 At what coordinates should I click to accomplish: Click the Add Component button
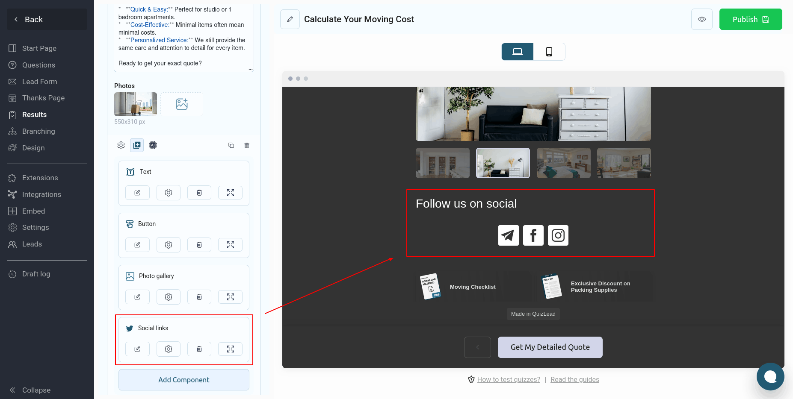point(184,380)
